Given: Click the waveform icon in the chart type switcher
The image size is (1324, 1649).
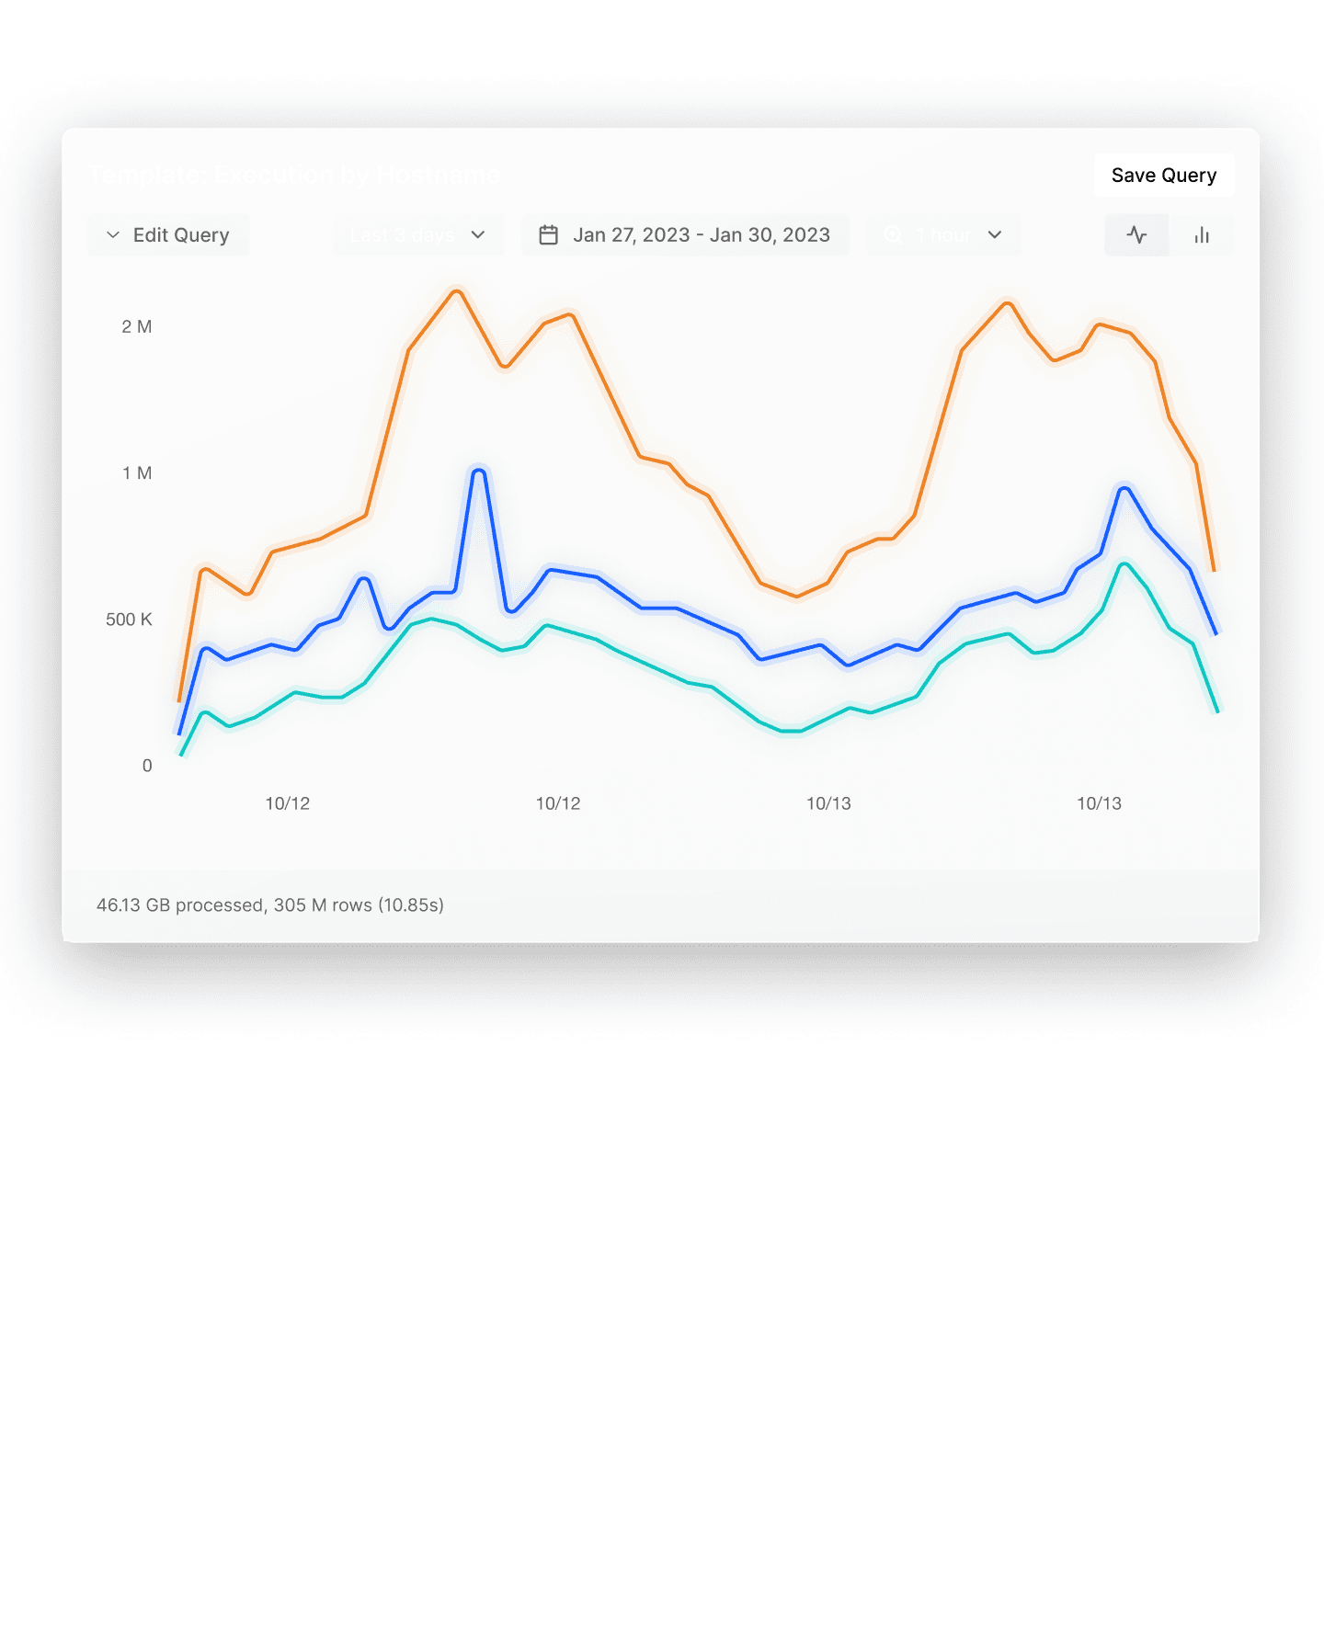Looking at the screenshot, I should 1136,234.
